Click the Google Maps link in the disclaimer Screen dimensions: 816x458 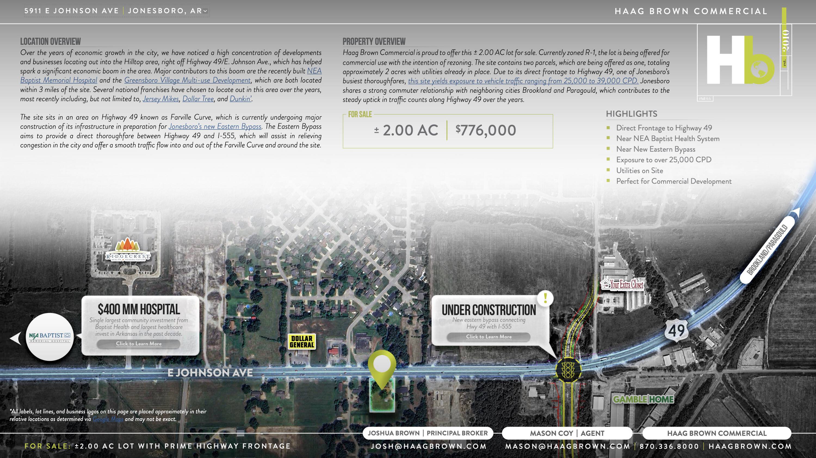click(x=108, y=419)
